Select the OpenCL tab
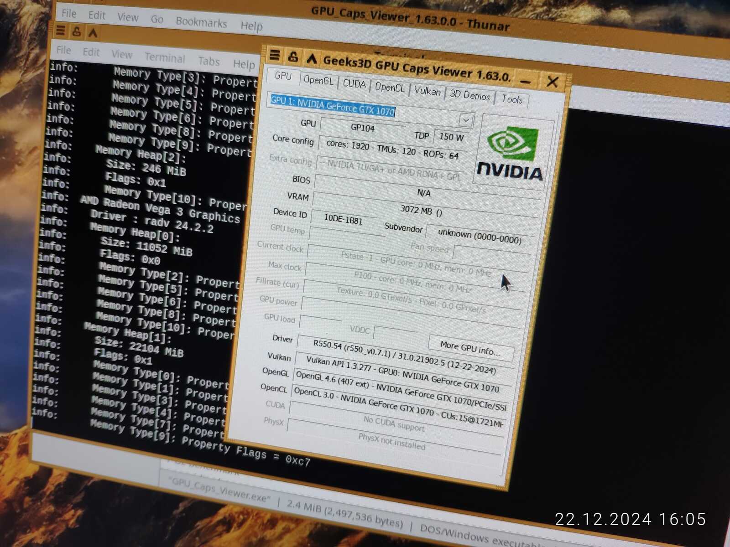Screen dimensions: 730x547 tap(390, 87)
